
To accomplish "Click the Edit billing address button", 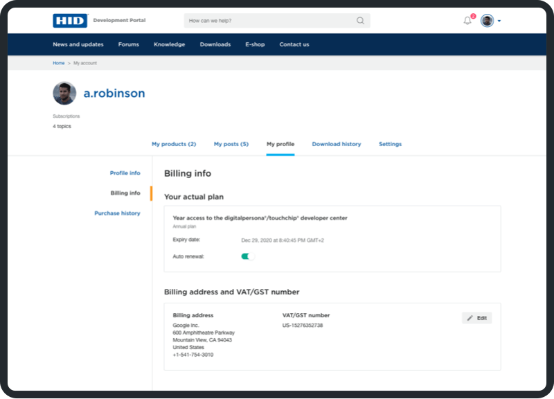I will 476,318.
